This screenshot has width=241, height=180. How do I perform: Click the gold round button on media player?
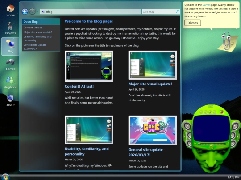(222, 112)
